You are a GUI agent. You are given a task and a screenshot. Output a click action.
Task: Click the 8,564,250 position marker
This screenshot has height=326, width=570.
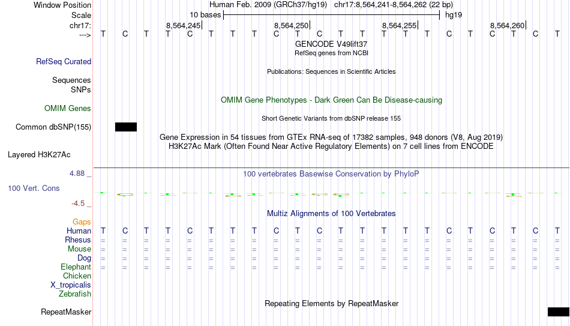click(292, 25)
